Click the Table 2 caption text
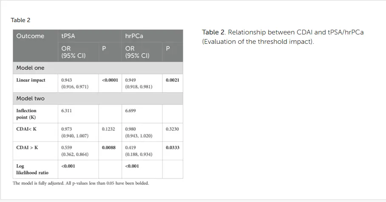386x202 pixels. click(283, 37)
